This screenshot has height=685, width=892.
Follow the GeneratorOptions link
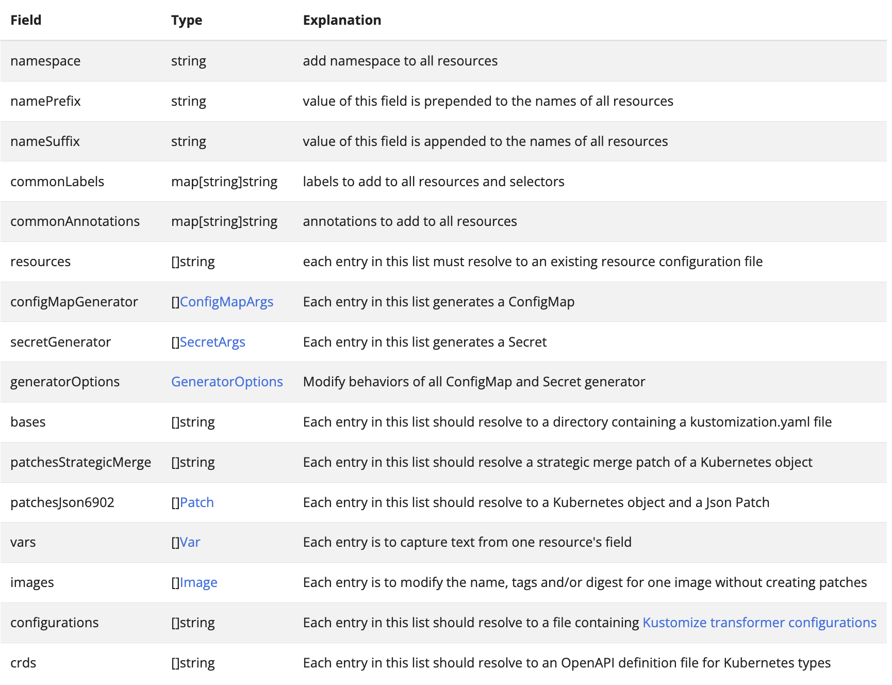pyautogui.click(x=227, y=382)
